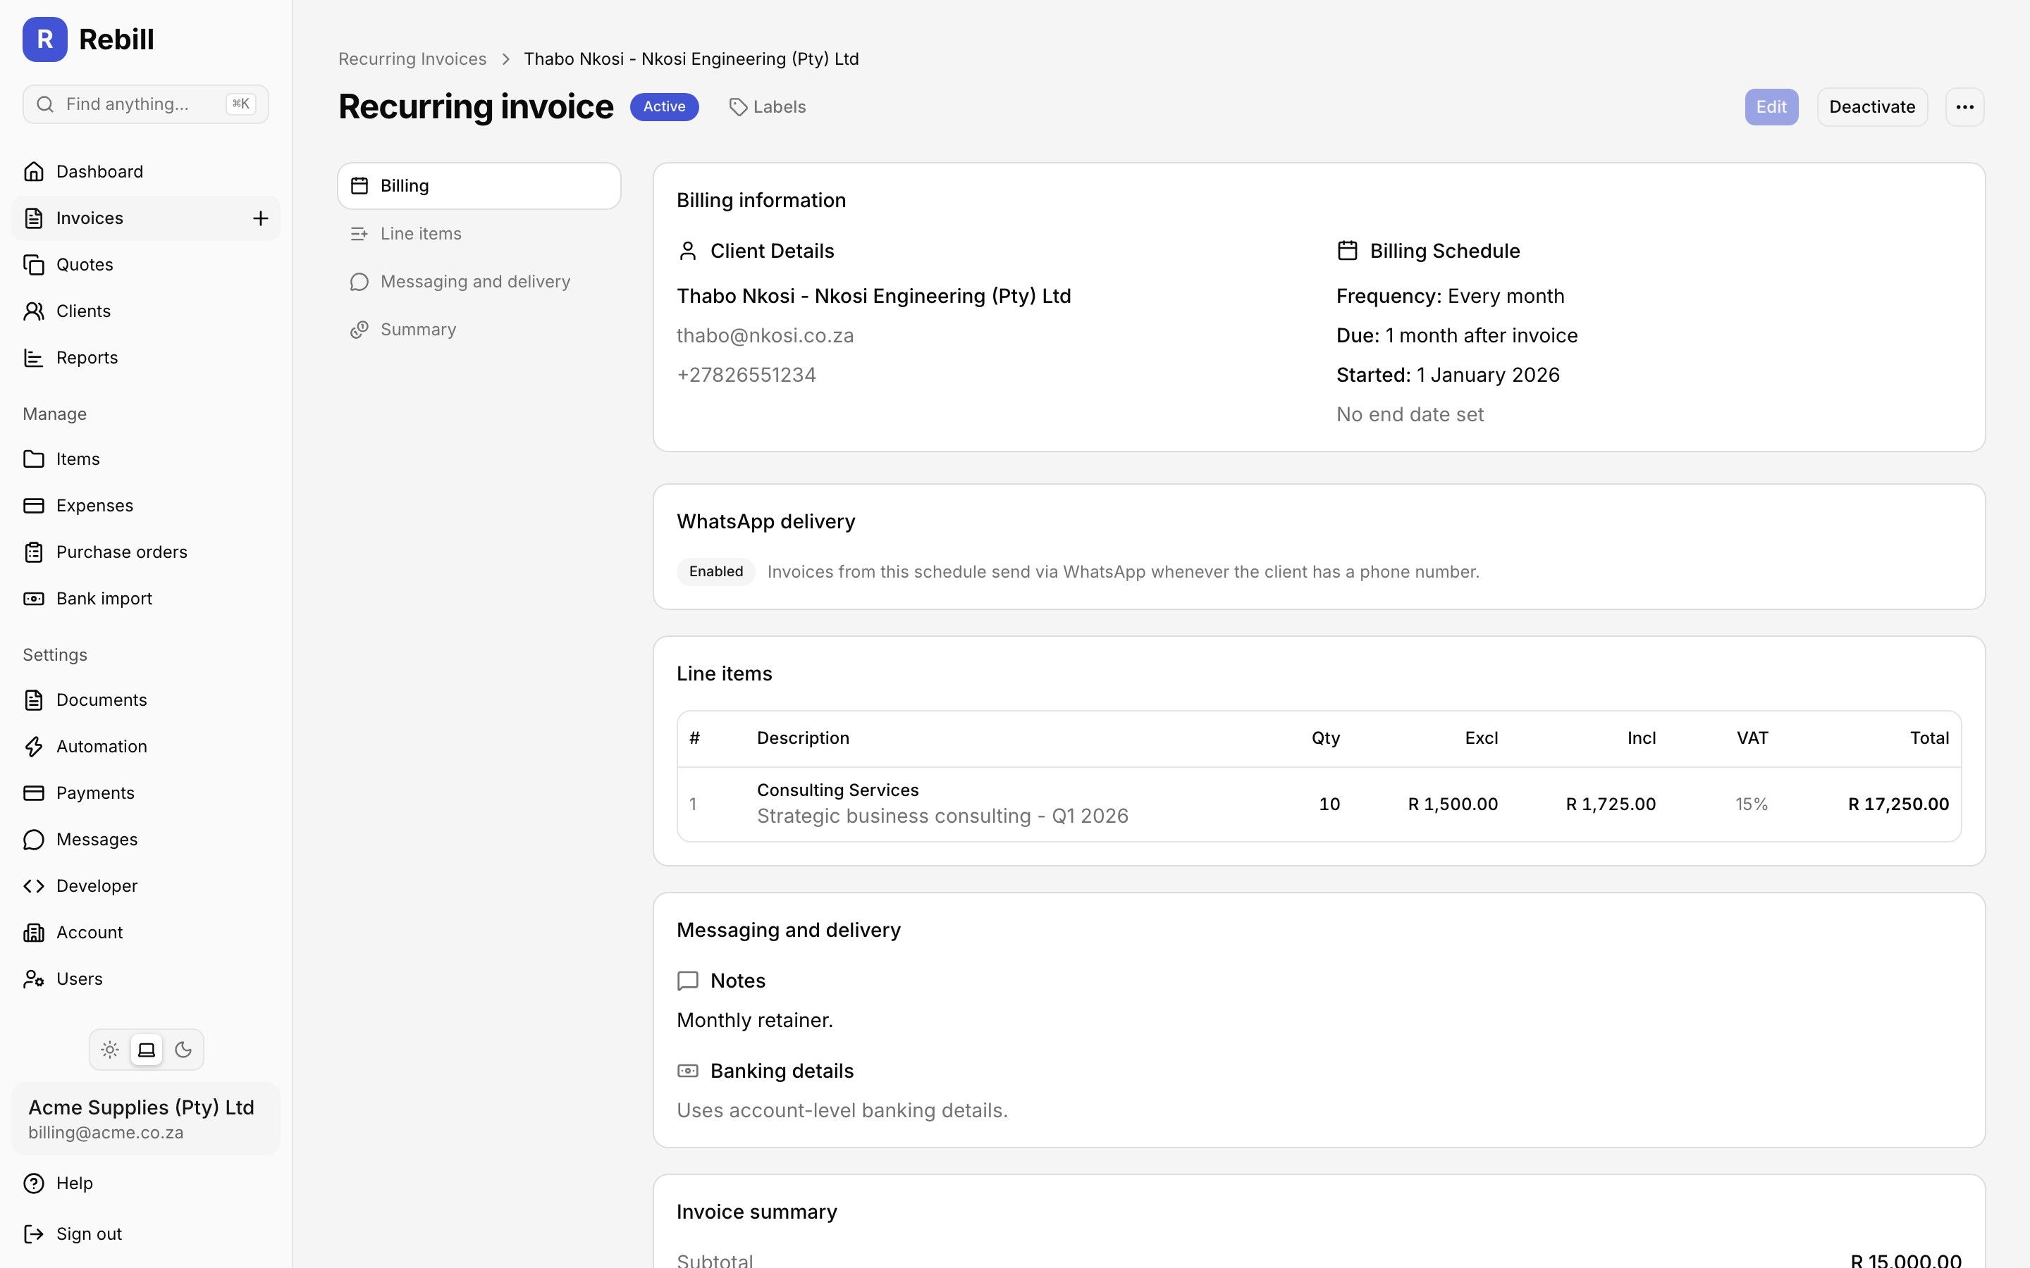The image size is (2030, 1268).
Task: Click the Payments card icon
Action: click(34, 792)
